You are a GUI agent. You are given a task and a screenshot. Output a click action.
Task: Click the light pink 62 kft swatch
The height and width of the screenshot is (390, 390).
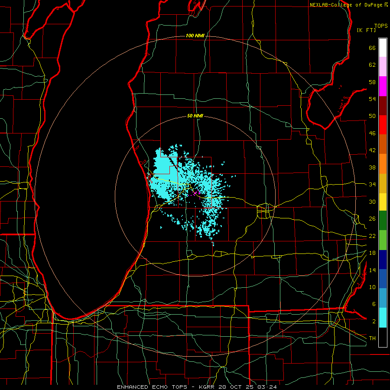click(383, 67)
